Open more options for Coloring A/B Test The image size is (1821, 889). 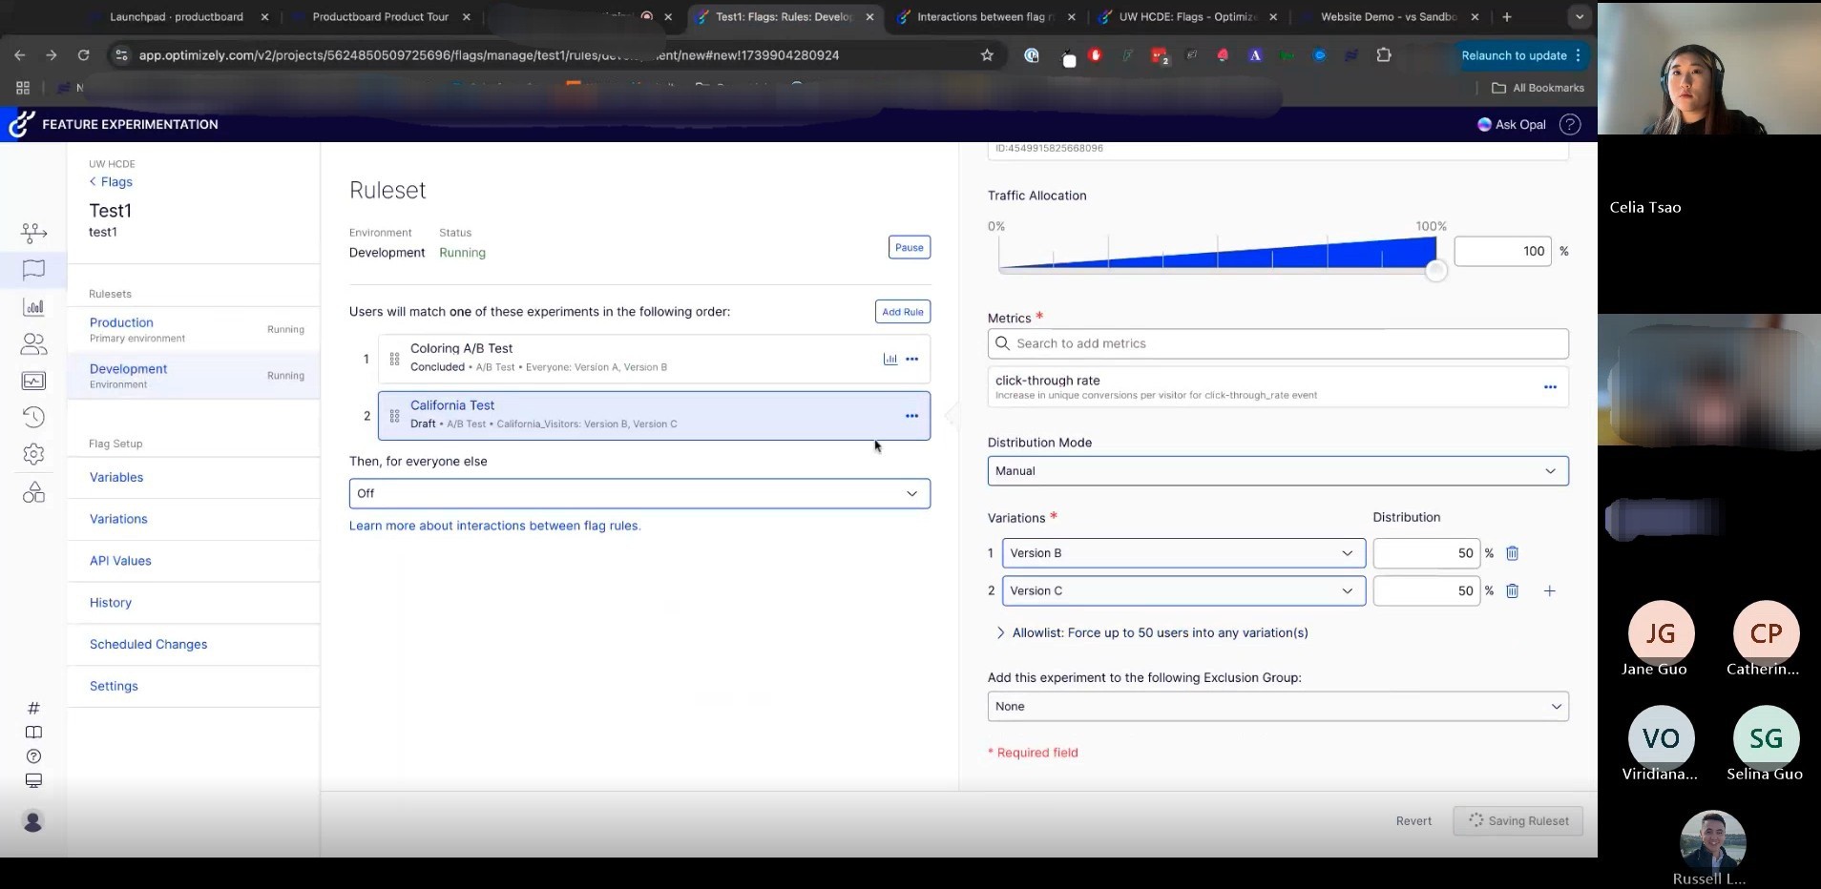(x=912, y=359)
